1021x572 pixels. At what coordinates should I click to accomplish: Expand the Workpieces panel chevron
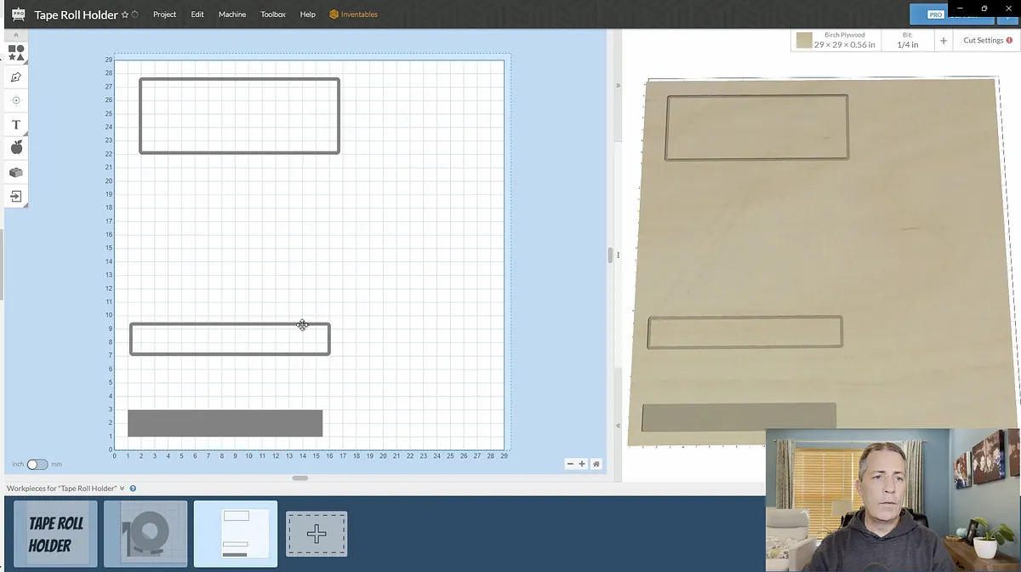(123, 489)
